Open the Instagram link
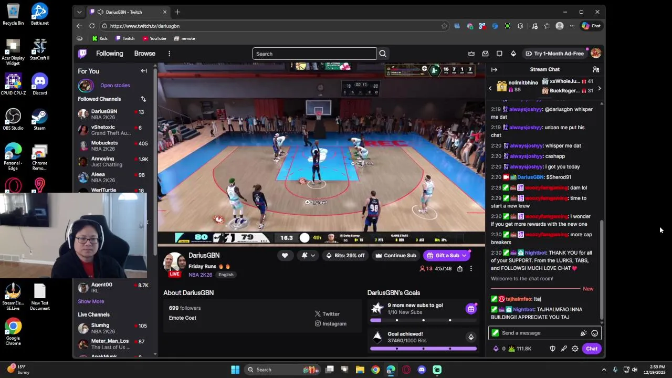 pyautogui.click(x=330, y=324)
